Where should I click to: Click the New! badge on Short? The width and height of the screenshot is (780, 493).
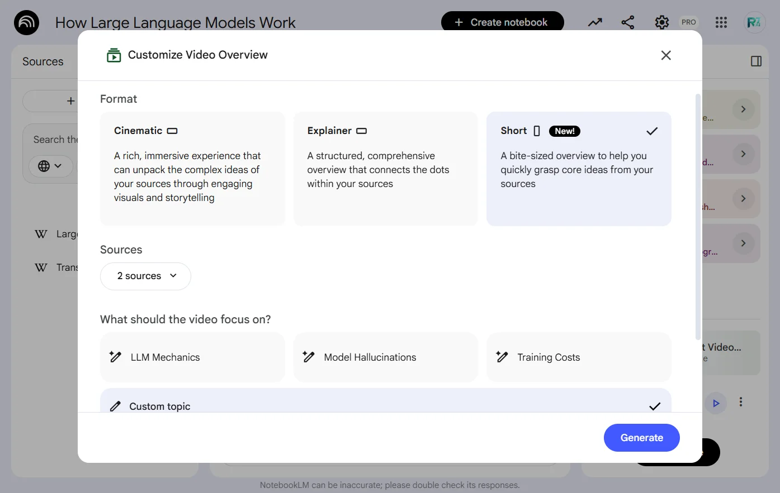[565, 131]
